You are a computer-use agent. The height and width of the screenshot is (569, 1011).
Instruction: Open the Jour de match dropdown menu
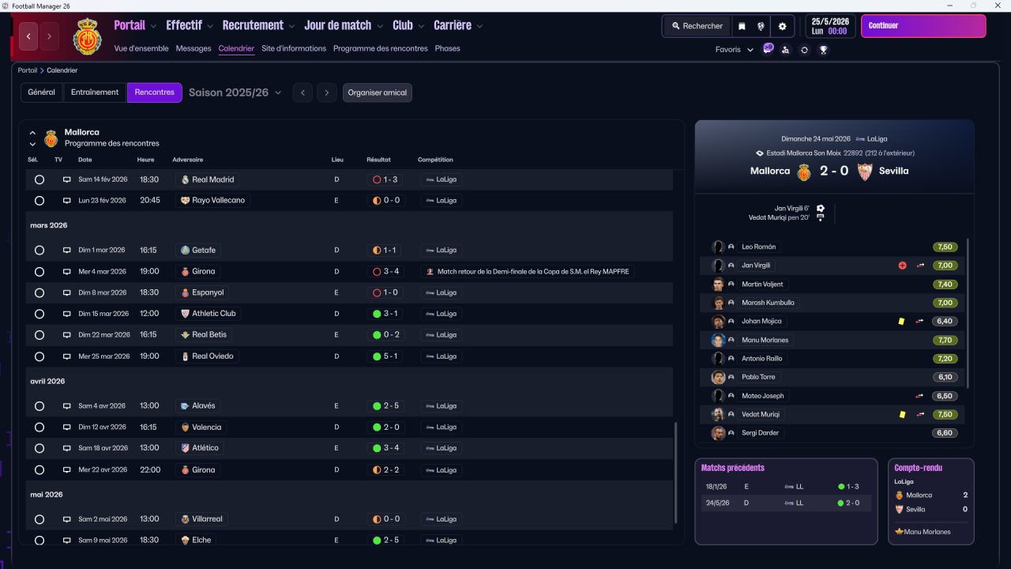[344, 25]
